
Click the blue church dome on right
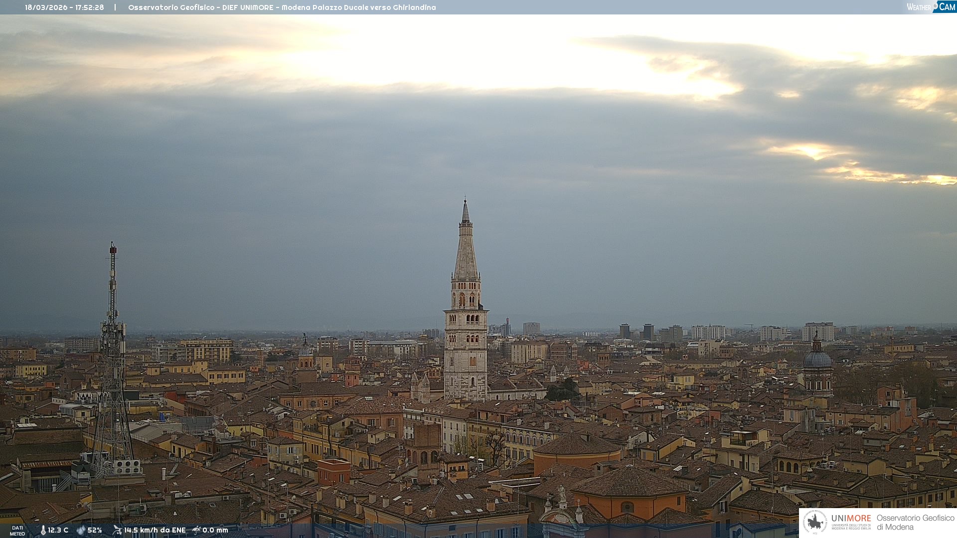pos(817,359)
